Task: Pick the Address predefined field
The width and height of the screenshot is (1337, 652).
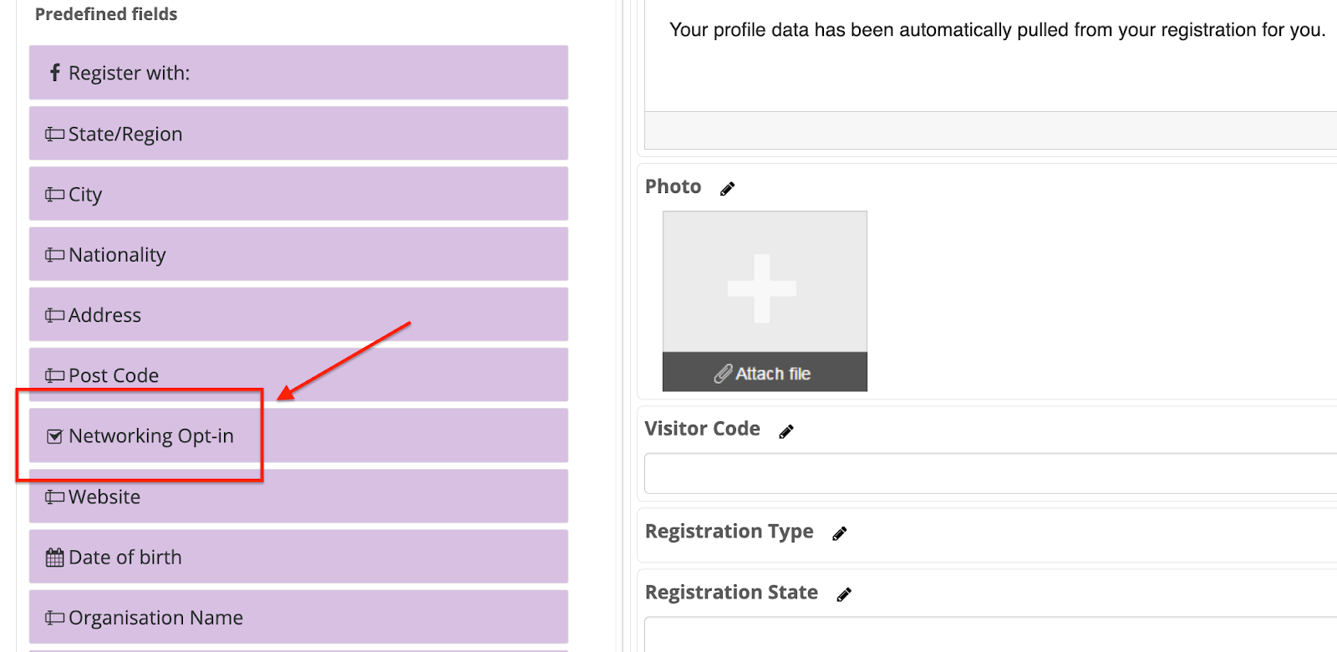Action: [298, 314]
